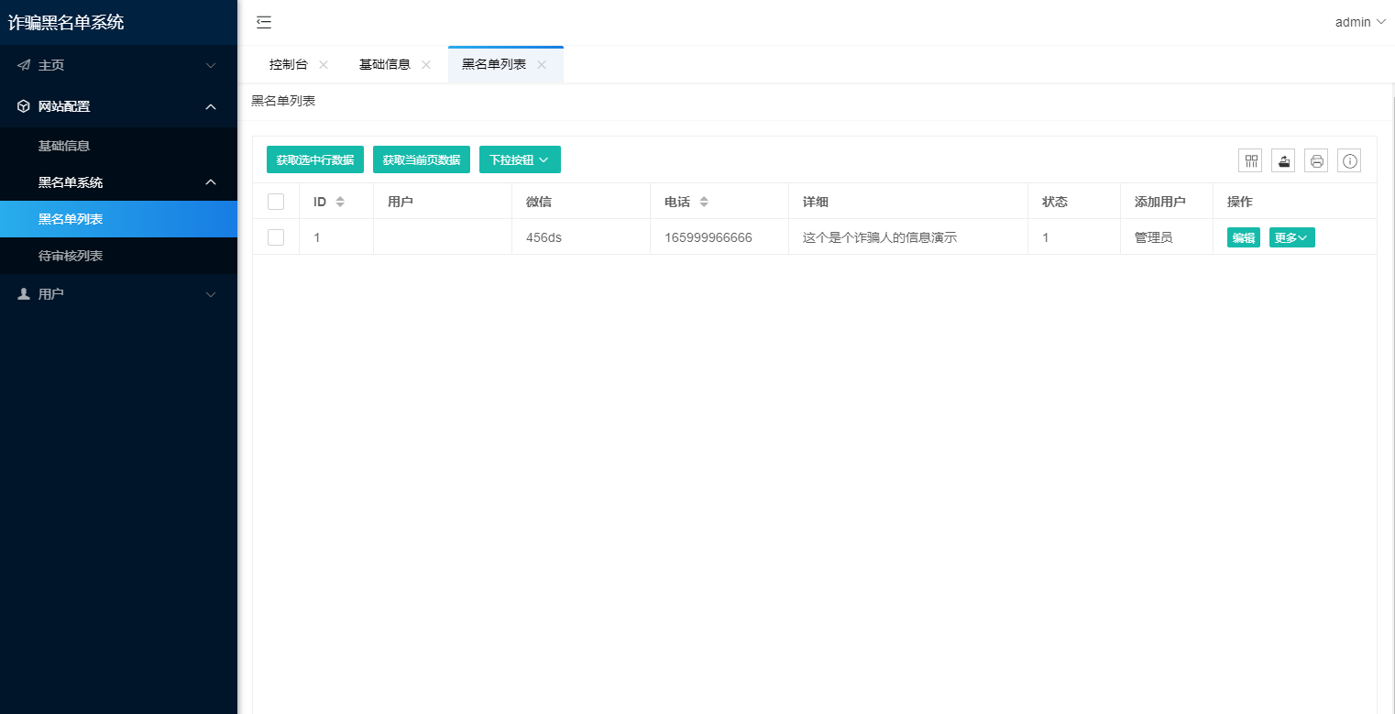Image resolution: width=1395 pixels, height=714 pixels.
Task: Click the person icon beside 用户
Action: 24,294
